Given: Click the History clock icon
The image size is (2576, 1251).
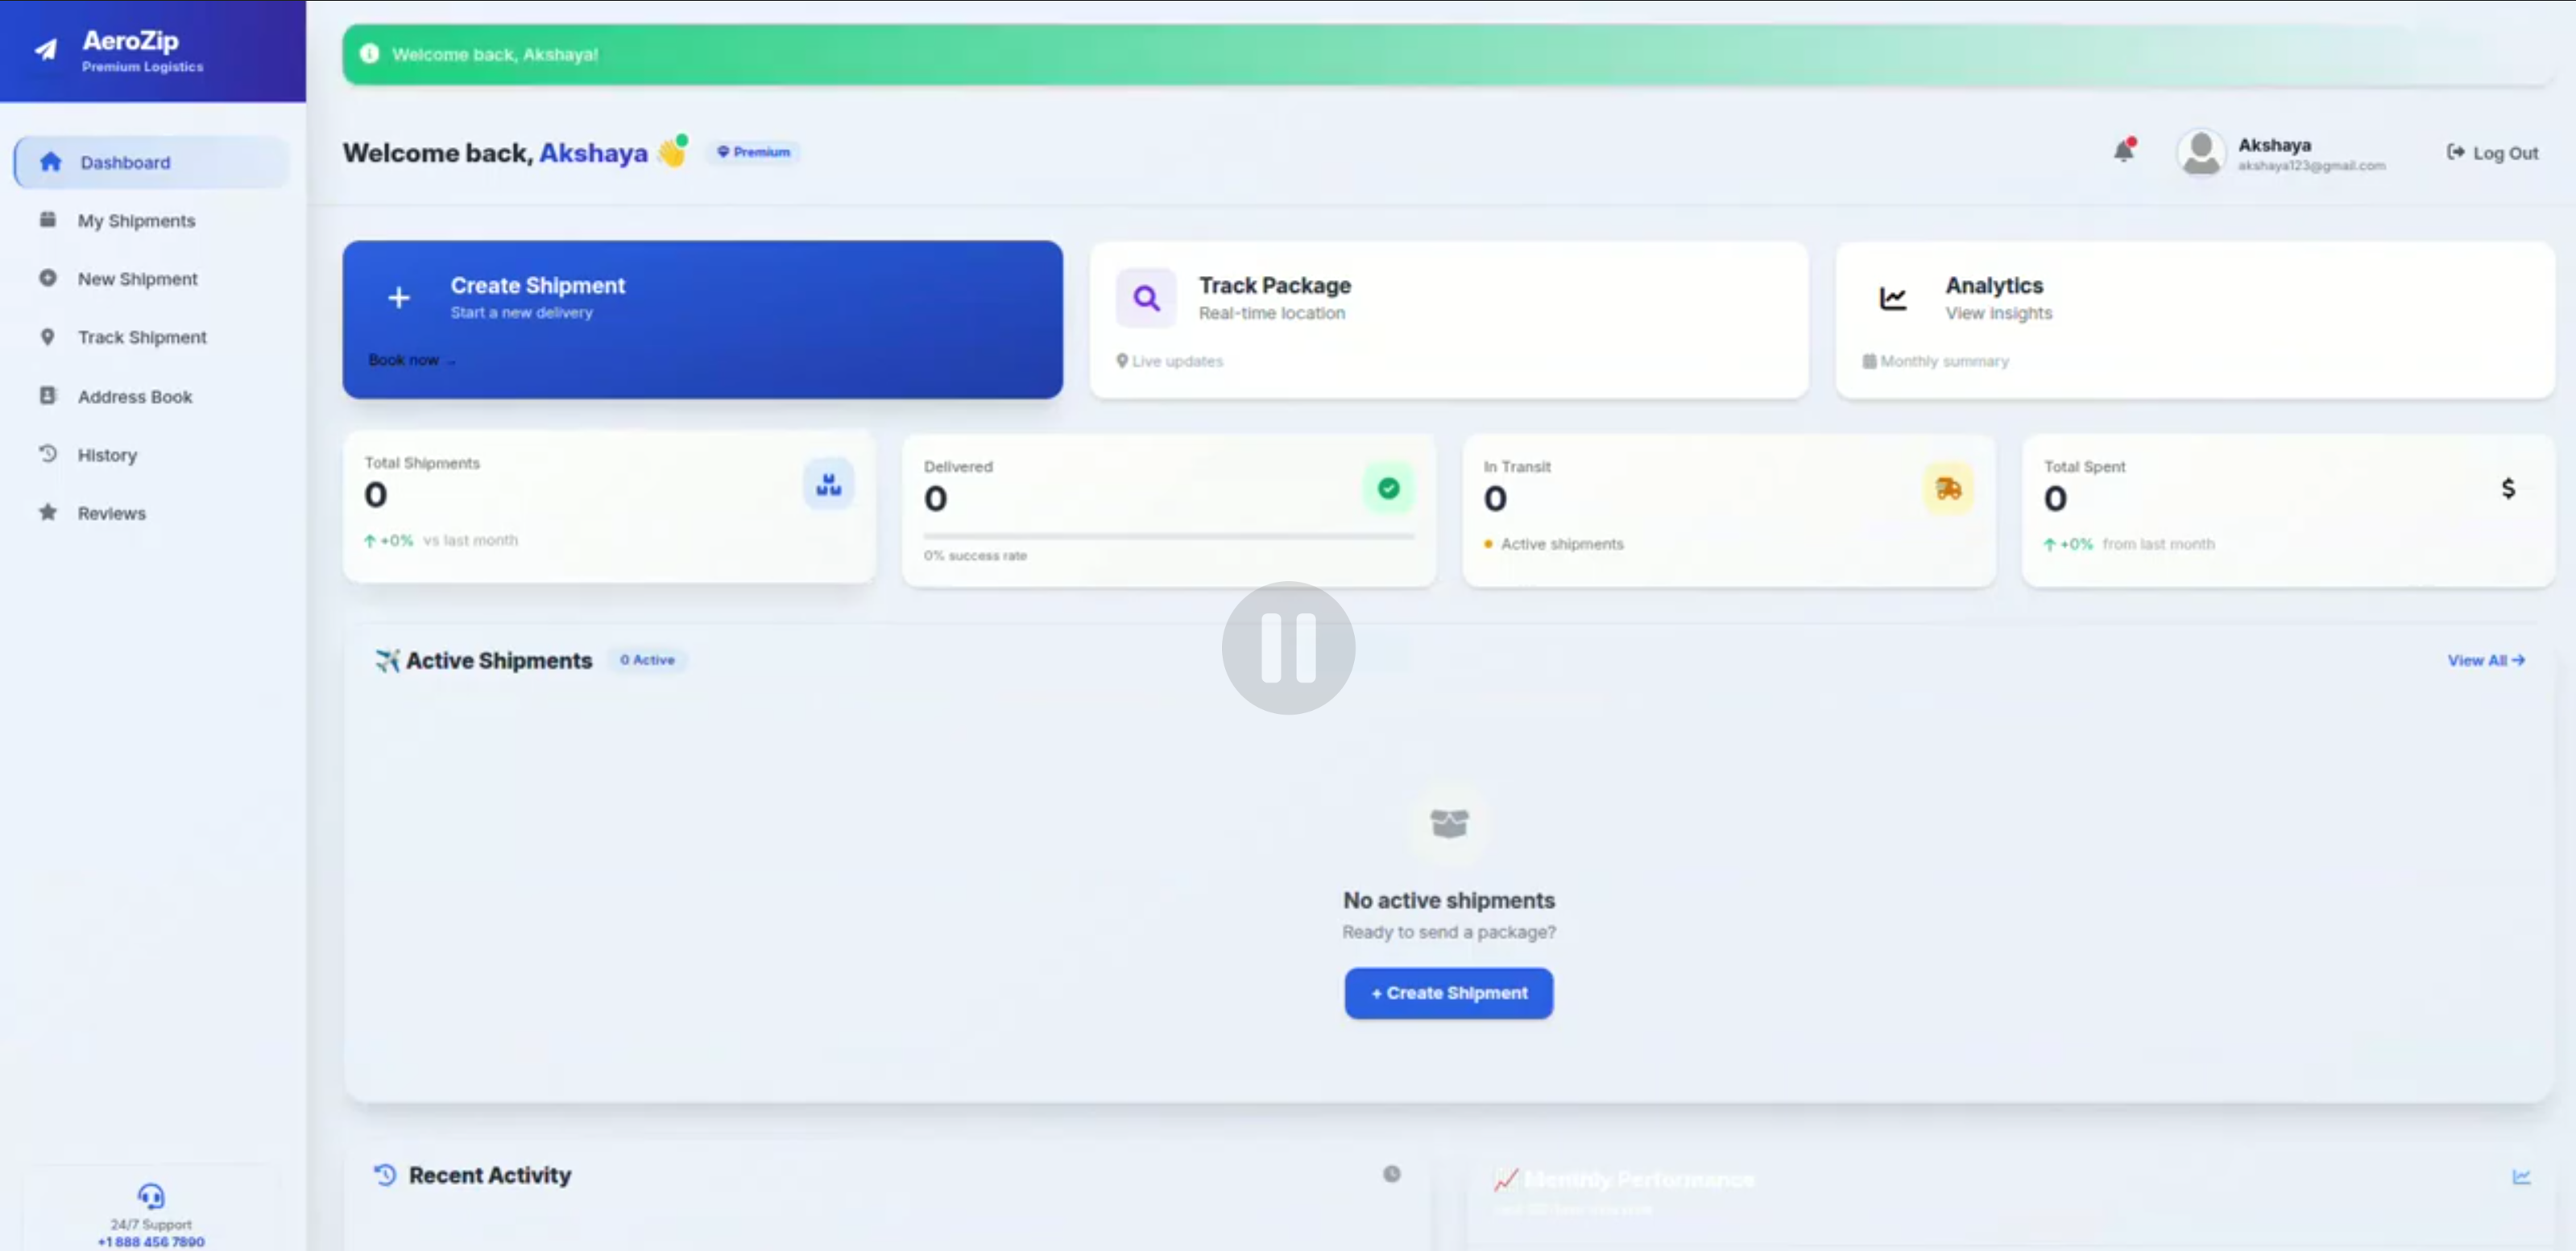Looking at the screenshot, I should (47, 454).
